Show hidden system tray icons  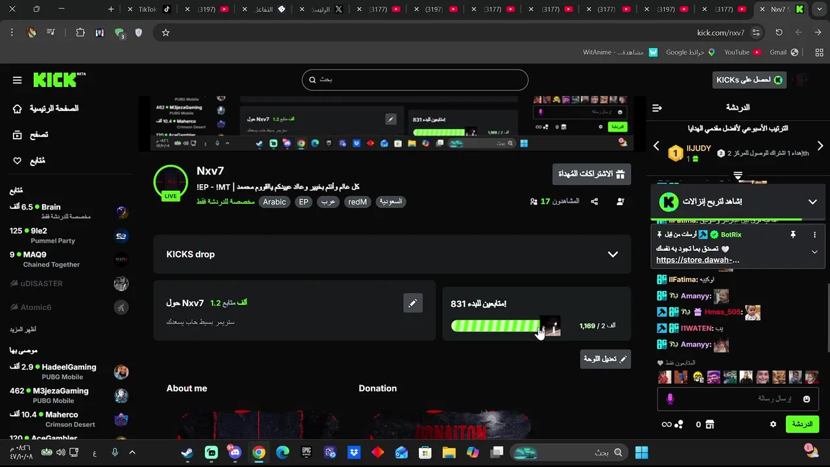pos(132,453)
